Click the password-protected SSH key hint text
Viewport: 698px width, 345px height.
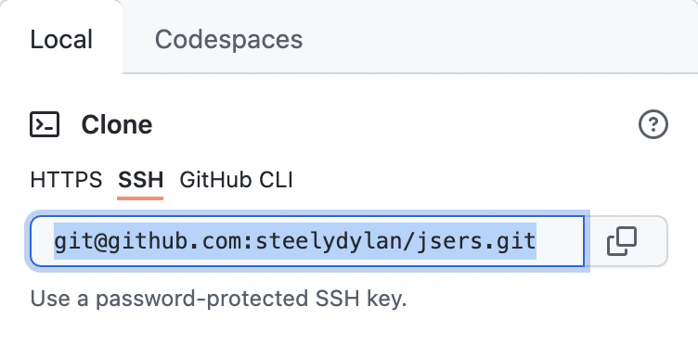pyautogui.click(x=218, y=299)
